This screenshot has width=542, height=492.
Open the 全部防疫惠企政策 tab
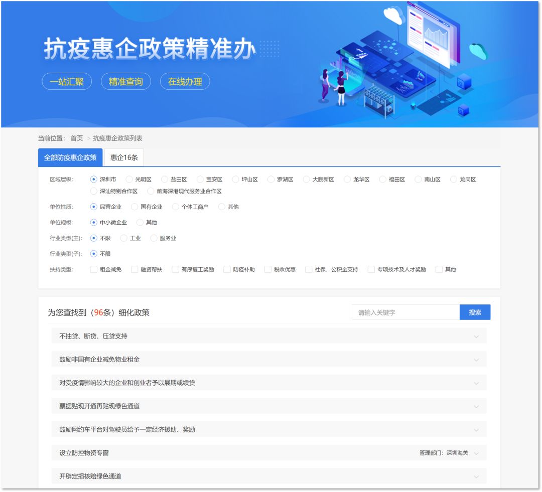[x=70, y=157]
